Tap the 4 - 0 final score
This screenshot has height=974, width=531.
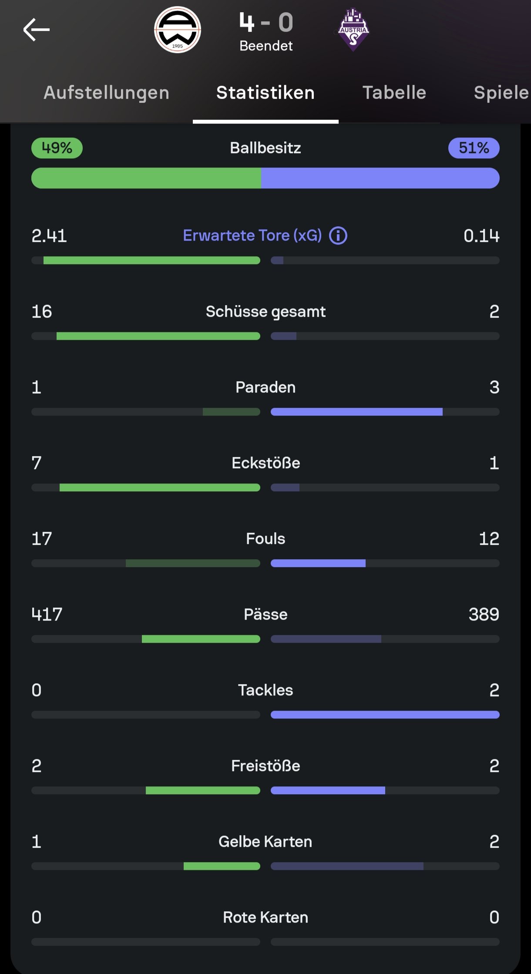pyautogui.click(x=266, y=23)
